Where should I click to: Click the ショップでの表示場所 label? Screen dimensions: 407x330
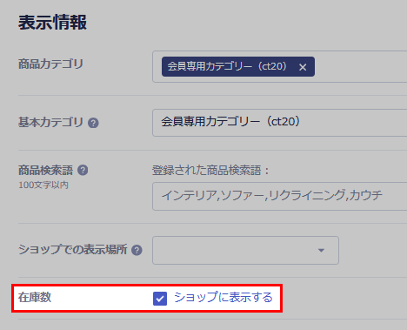tap(72, 250)
